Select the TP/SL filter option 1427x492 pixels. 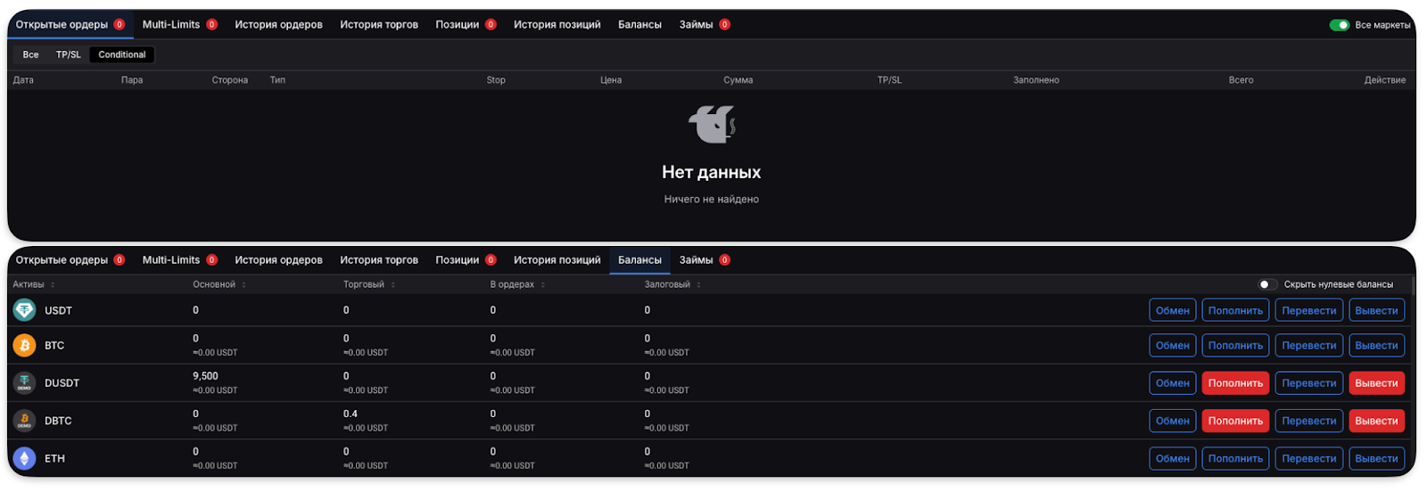point(69,55)
